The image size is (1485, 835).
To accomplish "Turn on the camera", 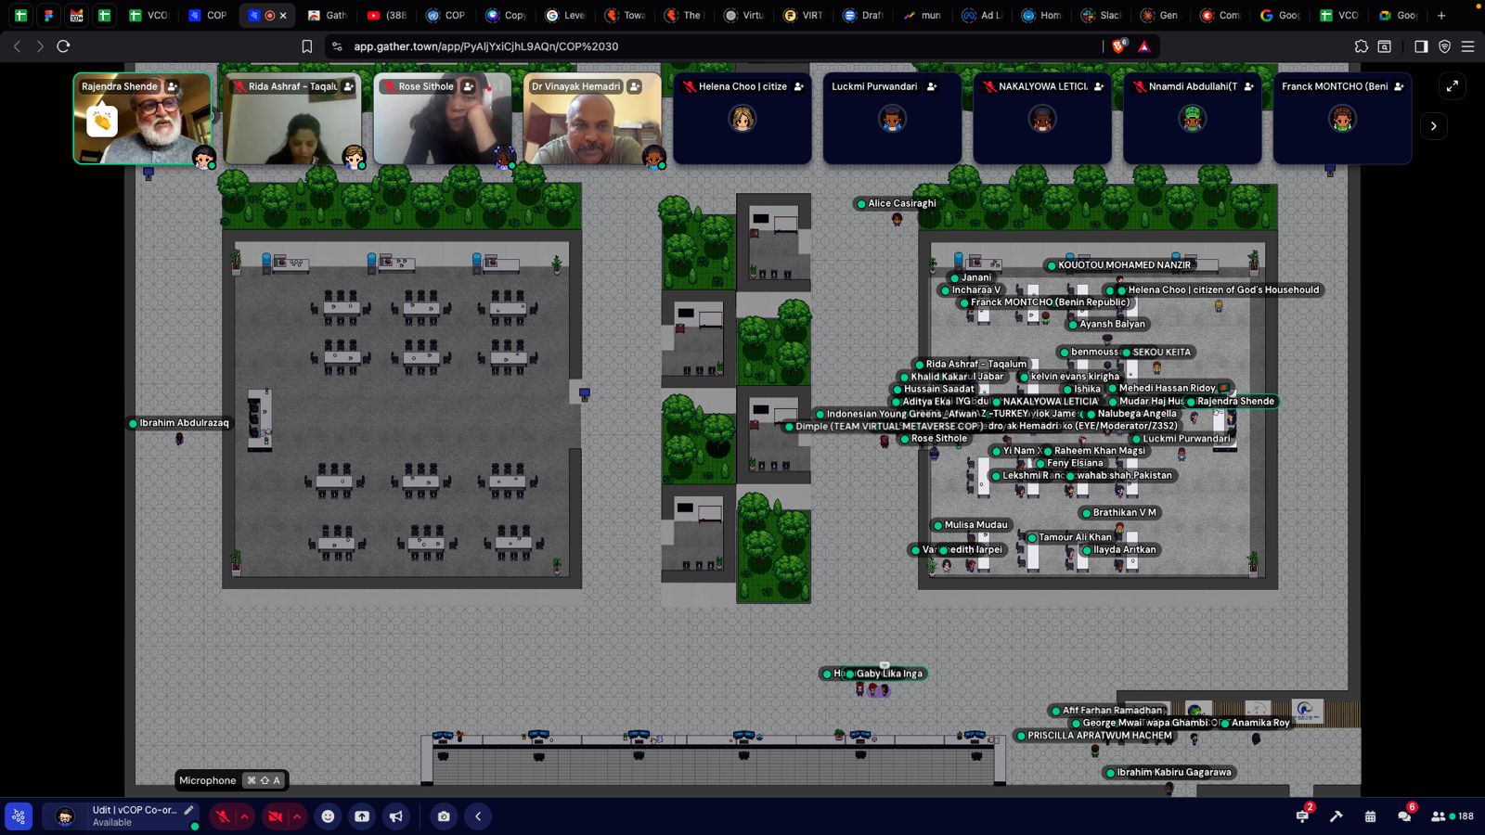I will pyautogui.click(x=275, y=816).
